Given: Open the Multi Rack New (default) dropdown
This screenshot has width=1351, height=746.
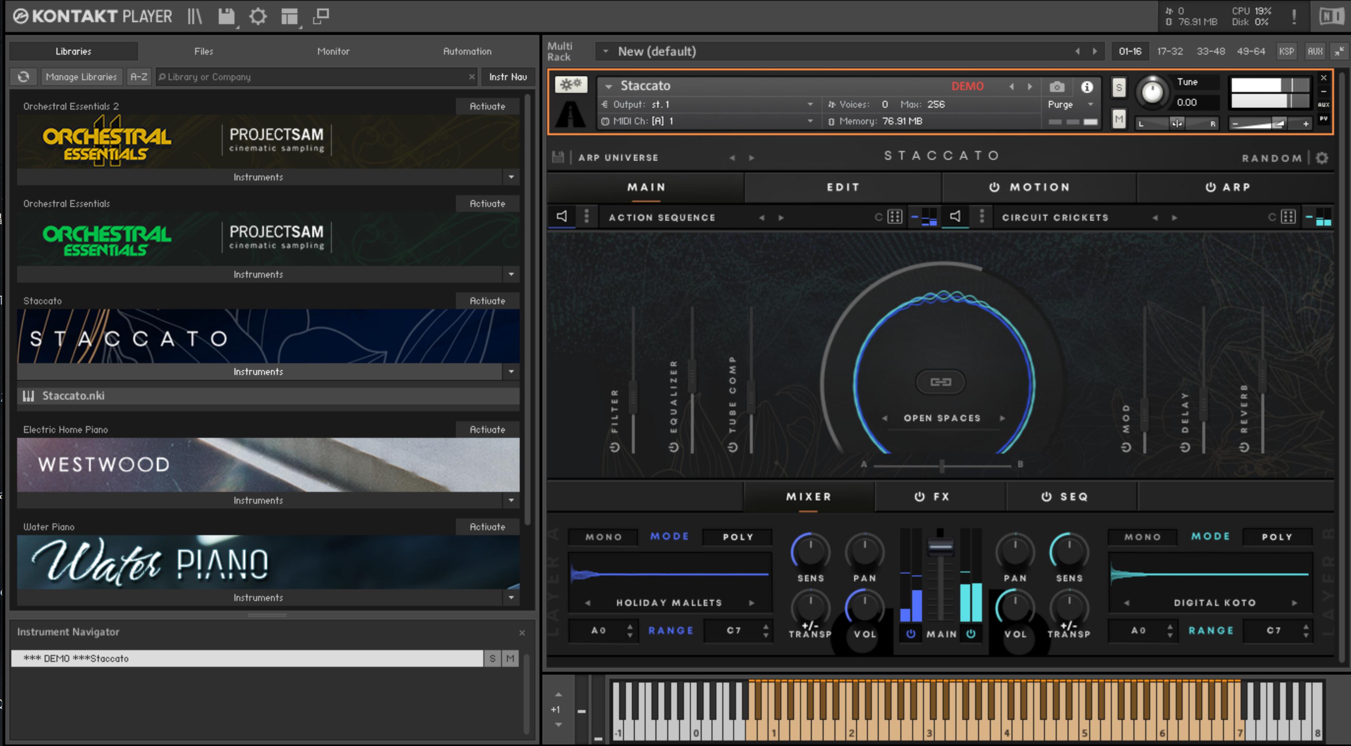Looking at the screenshot, I should (x=605, y=51).
